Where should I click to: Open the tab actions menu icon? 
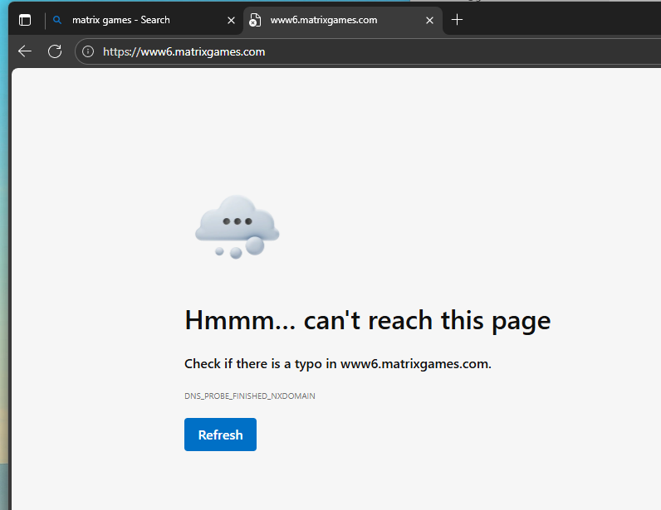click(x=25, y=20)
